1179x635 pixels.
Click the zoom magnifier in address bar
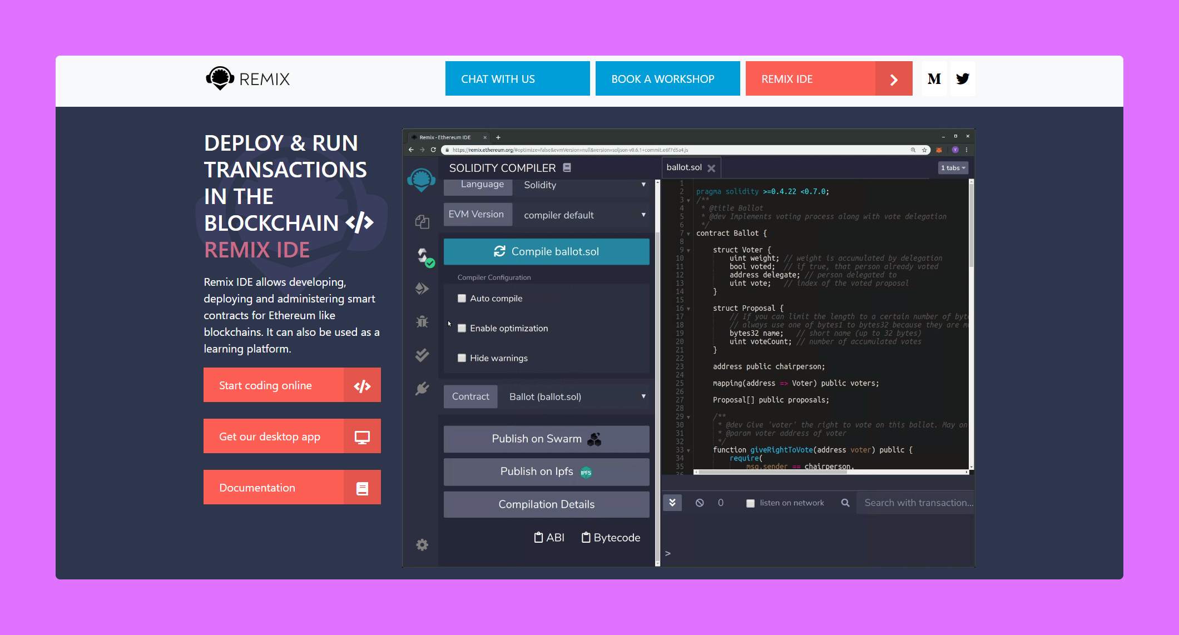(913, 150)
